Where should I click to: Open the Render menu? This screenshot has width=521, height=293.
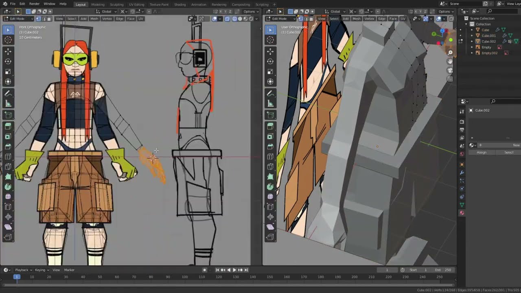34,4
